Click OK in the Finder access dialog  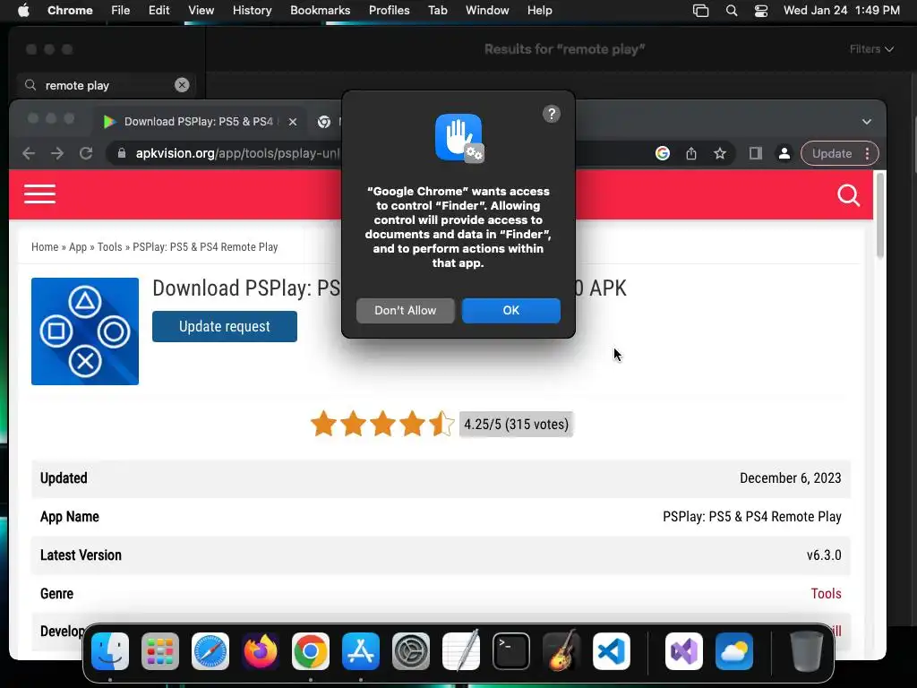coord(510,310)
